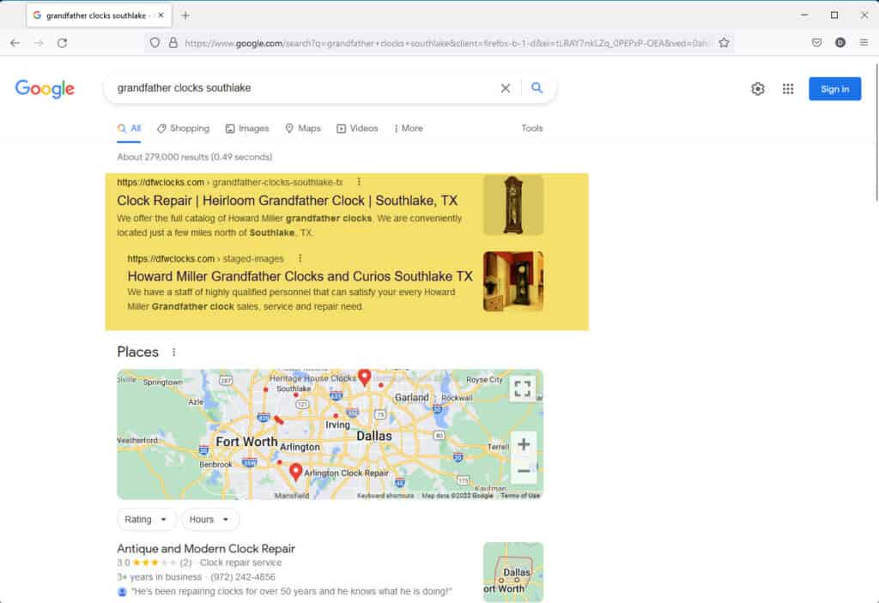Viewport: 879px width, 603px height.
Task: Click the magnifier search button
Action: tap(537, 88)
